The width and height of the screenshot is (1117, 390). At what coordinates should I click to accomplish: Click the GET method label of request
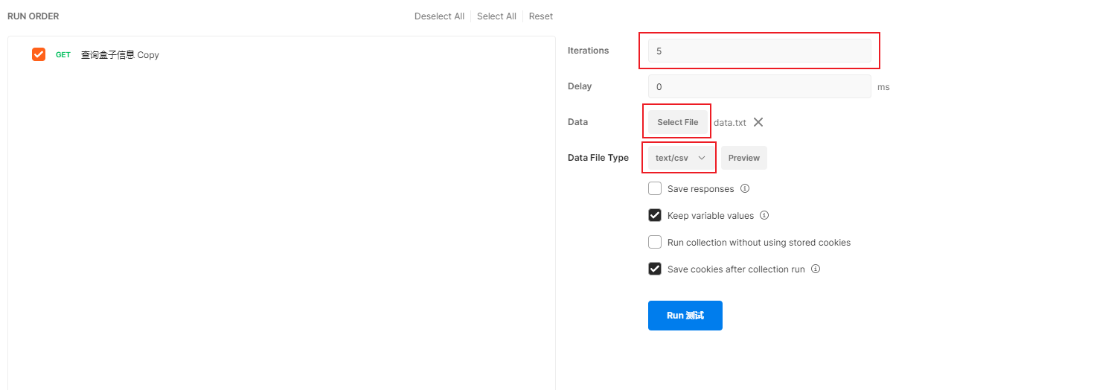[x=63, y=55]
